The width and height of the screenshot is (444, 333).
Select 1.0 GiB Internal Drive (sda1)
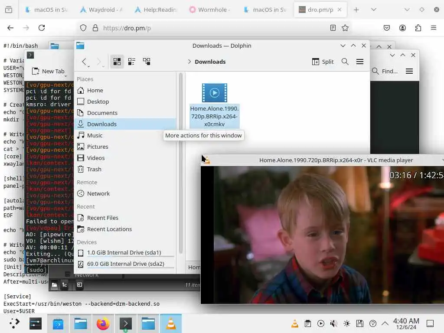pos(125,253)
